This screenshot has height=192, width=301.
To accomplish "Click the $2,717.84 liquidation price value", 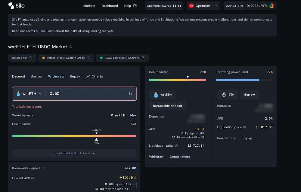I will click(x=196, y=146).
